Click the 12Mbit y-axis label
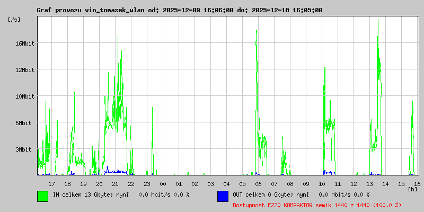Screen dimensions: 424x212 [25, 70]
